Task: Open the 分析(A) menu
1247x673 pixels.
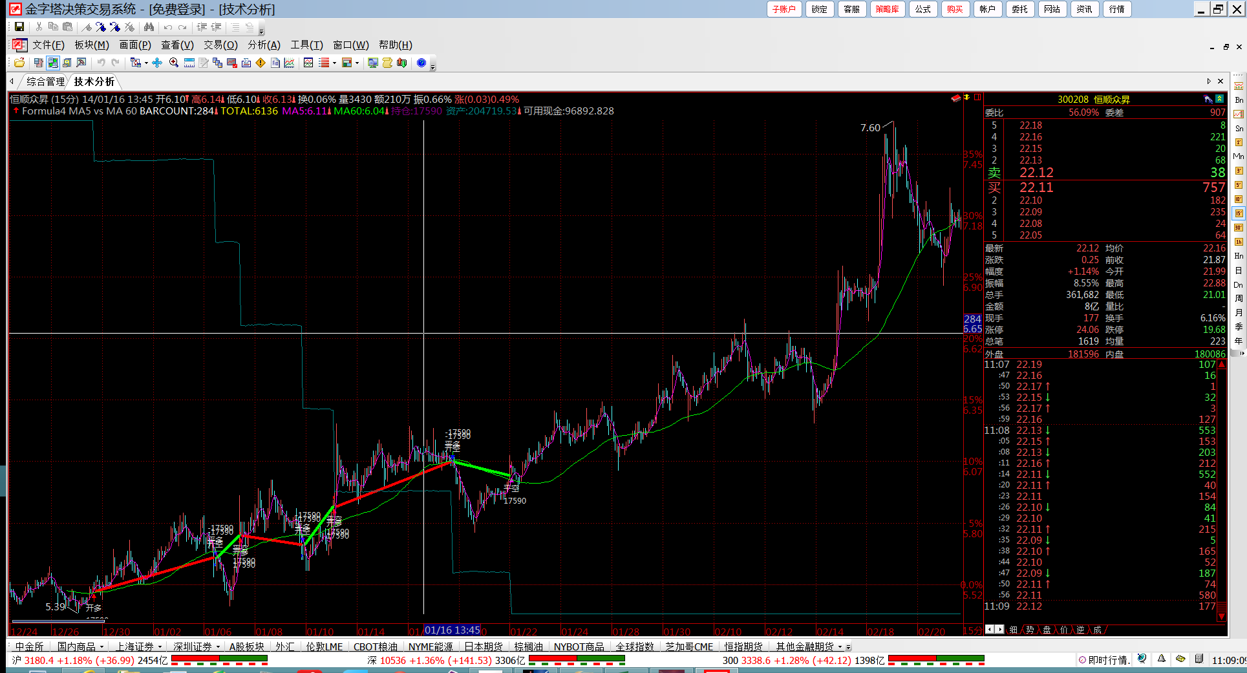Action: [264, 45]
